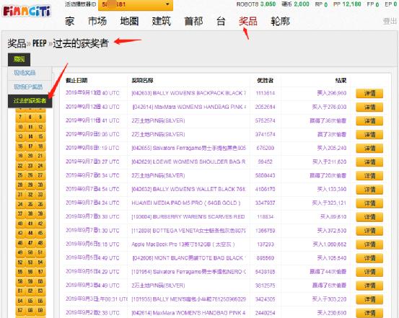Screen dimensions: 399x318
Task: Open 现场EP奖品 in the sidebar
Action: tap(28, 87)
